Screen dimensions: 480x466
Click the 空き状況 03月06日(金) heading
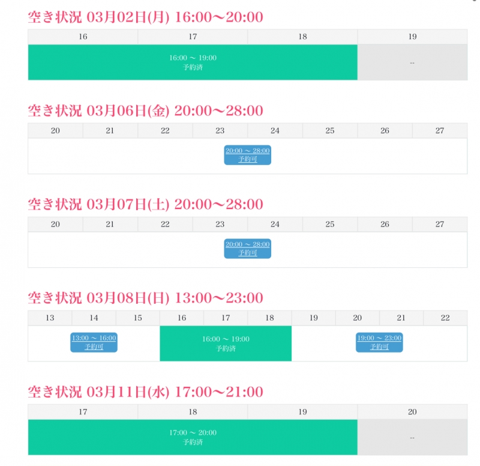point(146,110)
